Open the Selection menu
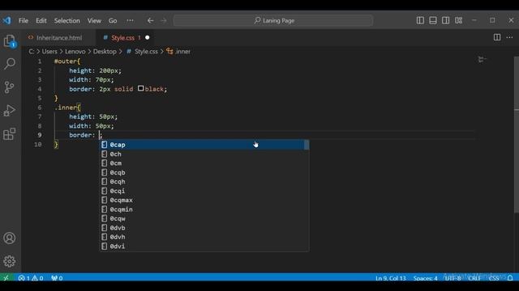The height and width of the screenshot is (291, 519). [66, 20]
